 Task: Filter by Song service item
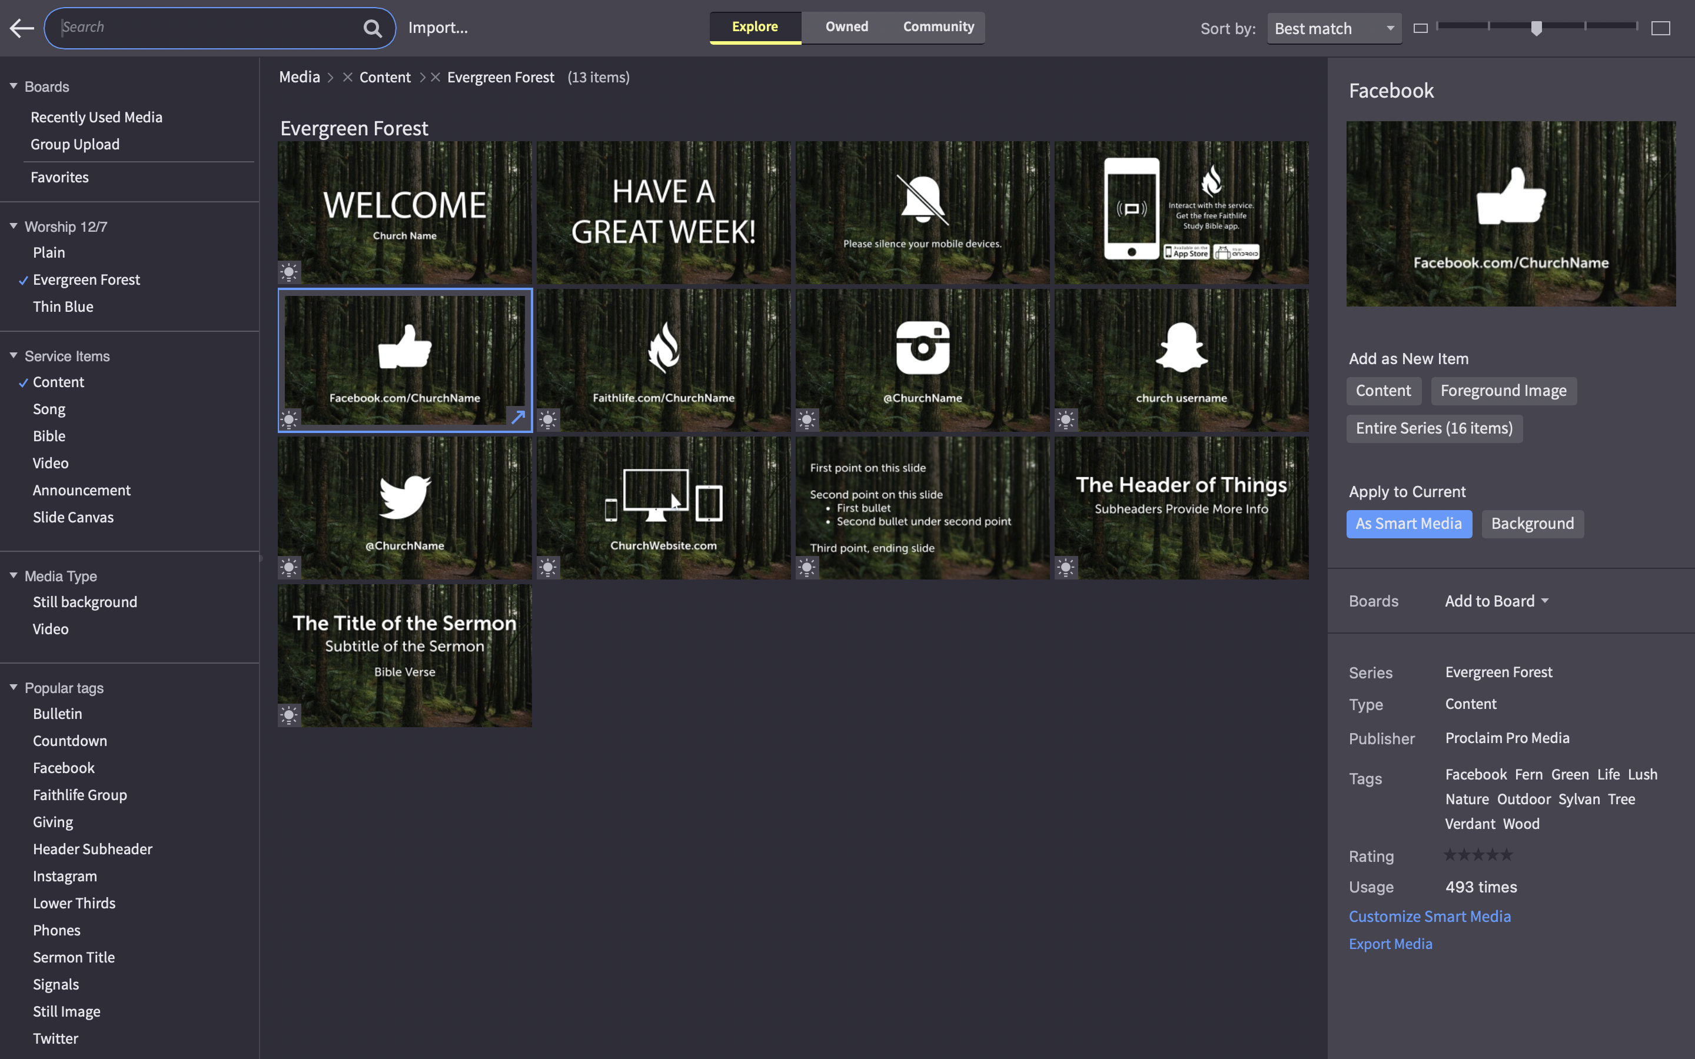[49, 409]
